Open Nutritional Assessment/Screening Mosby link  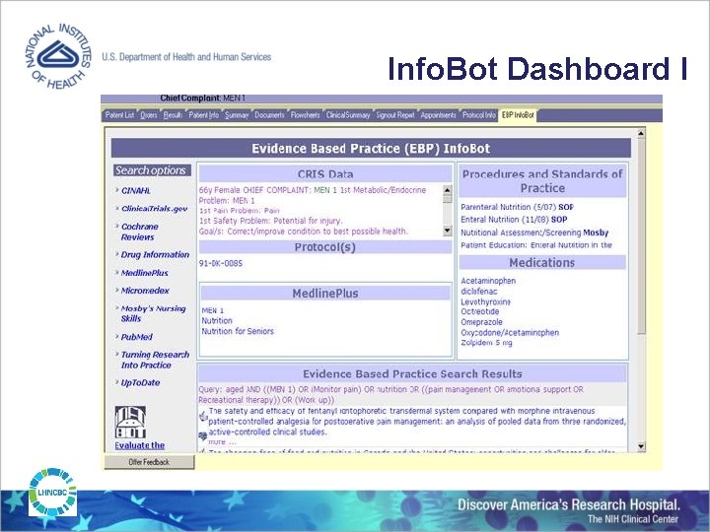(x=534, y=233)
